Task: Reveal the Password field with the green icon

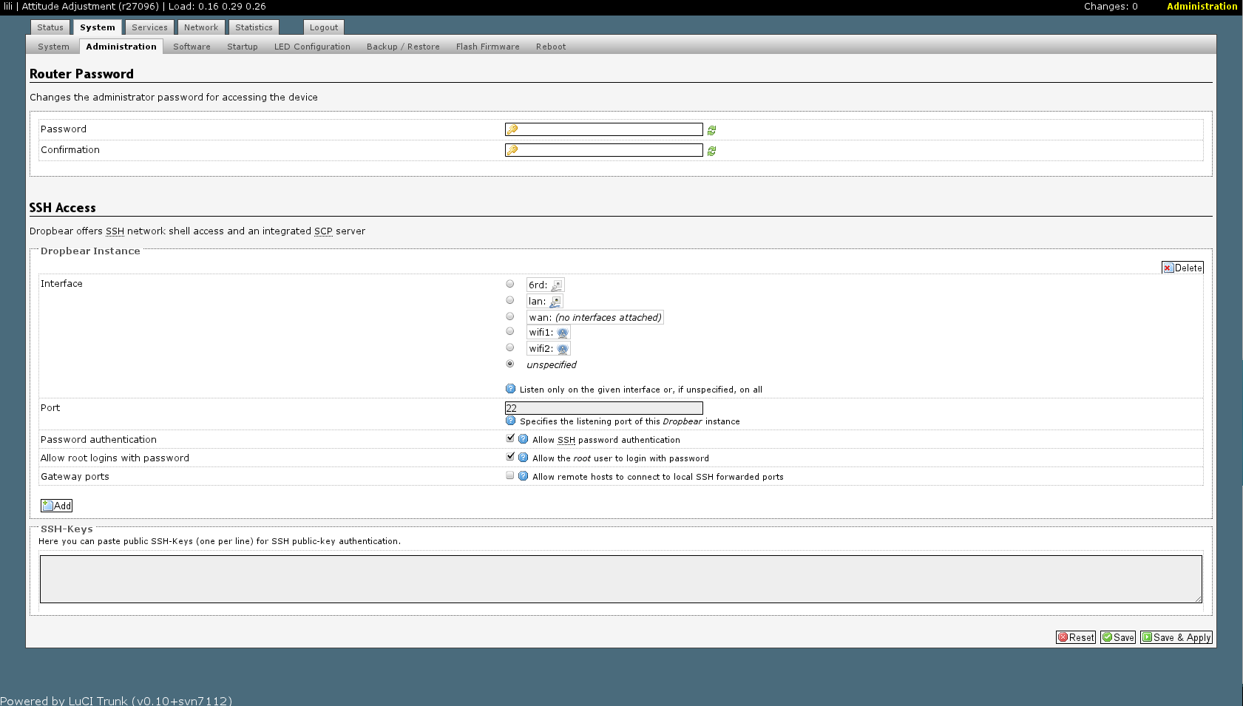Action: [x=711, y=130]
